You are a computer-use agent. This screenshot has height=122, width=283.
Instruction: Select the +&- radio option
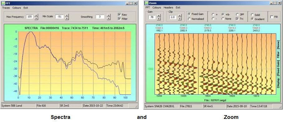223,14
